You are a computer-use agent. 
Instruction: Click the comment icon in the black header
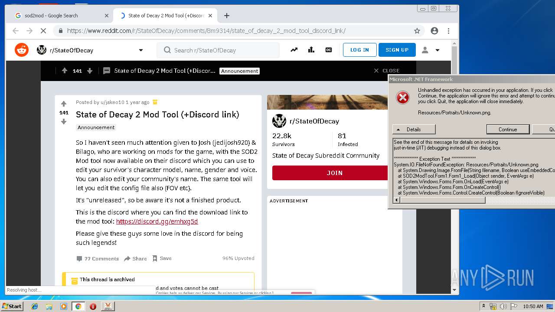pyautogui.click(x=107, y=71)
